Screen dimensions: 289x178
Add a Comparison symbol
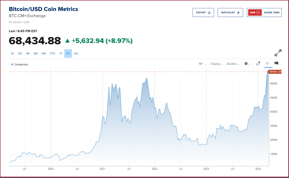(19, 64)
